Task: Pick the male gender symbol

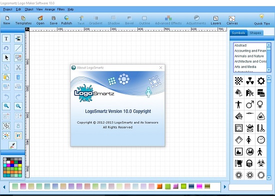Action: coord(249,104)
